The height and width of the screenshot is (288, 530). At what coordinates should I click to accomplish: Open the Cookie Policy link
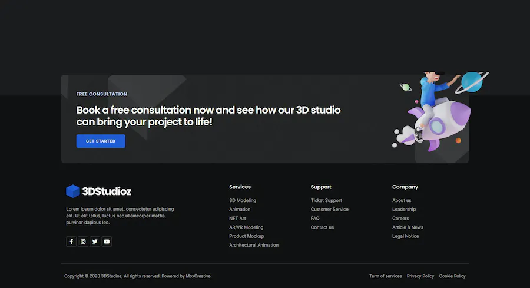(452, 276)
